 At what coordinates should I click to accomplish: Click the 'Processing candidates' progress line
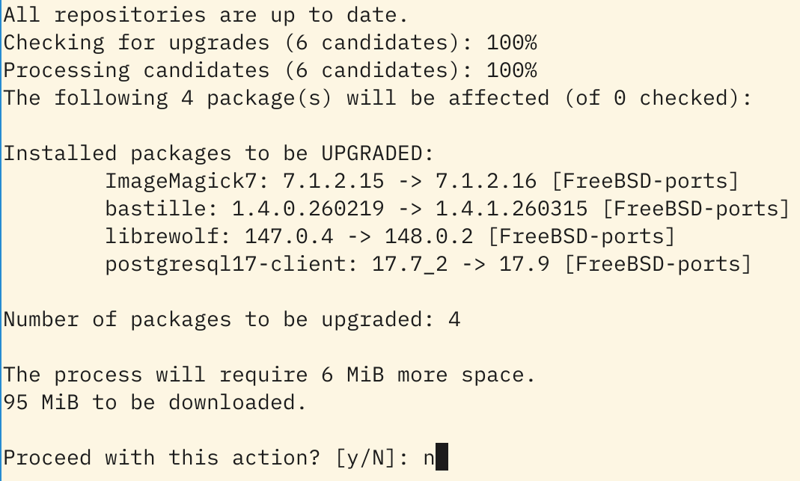click(x=269, y=70)
